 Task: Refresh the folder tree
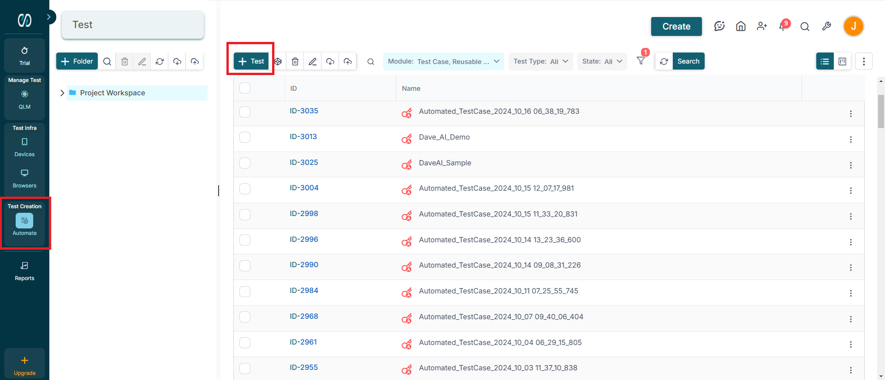(x=160, y=61)
